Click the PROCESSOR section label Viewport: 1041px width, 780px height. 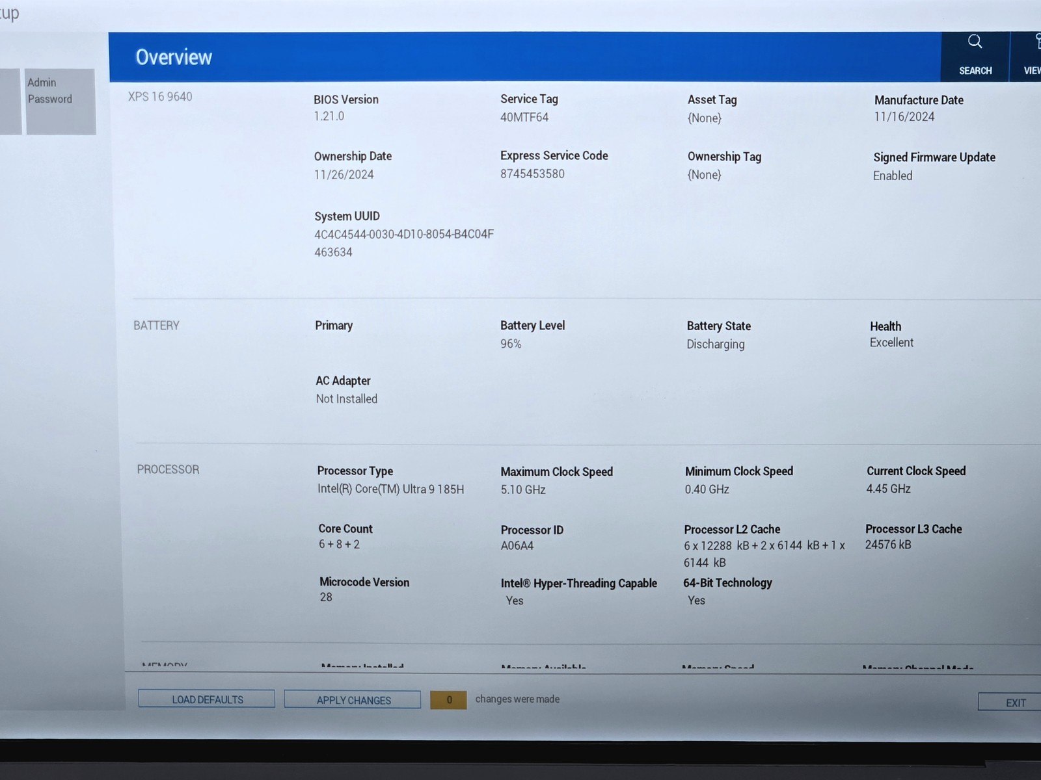(168, 469)
